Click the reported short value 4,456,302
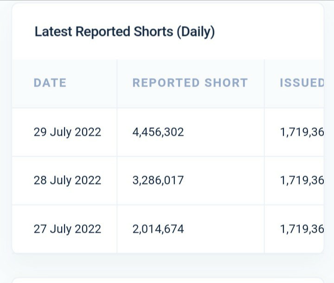 (158, 132)
